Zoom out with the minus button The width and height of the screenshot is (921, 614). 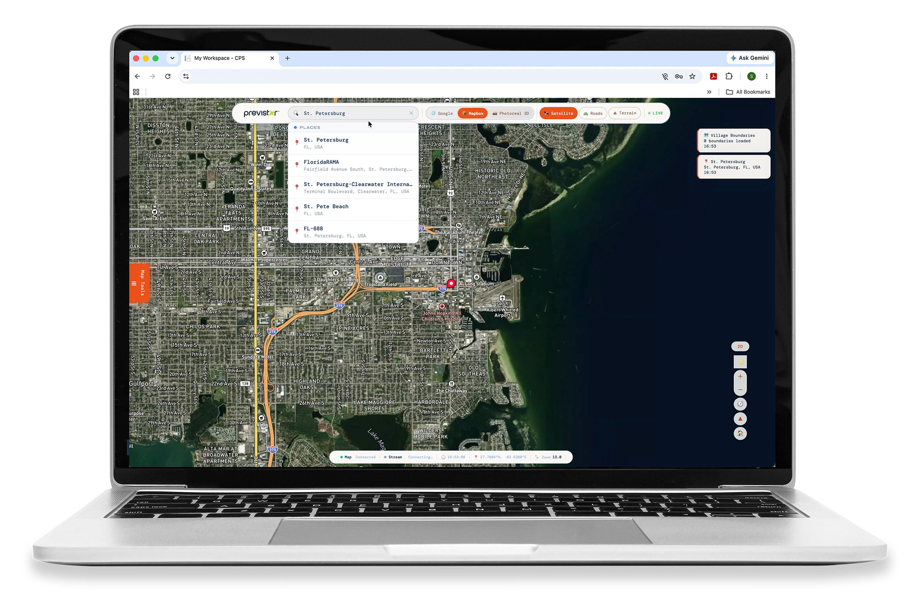740,390
